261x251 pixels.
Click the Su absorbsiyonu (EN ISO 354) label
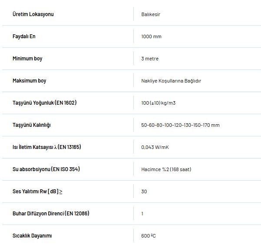[x=46, y=169]
